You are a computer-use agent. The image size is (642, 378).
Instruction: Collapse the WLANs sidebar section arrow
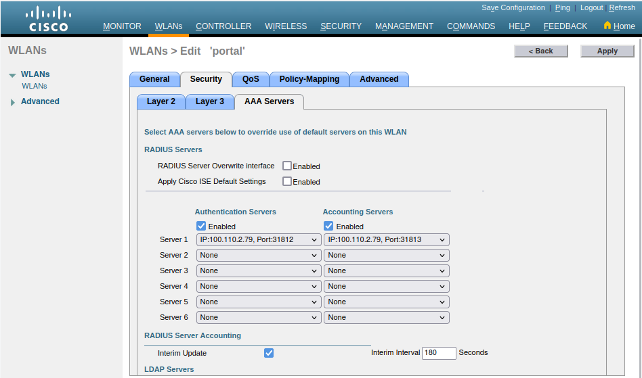click(12, 75)
